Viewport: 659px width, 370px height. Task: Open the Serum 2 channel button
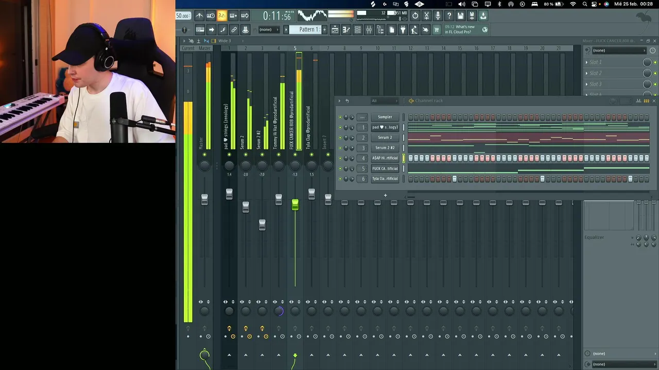[385, 138]
